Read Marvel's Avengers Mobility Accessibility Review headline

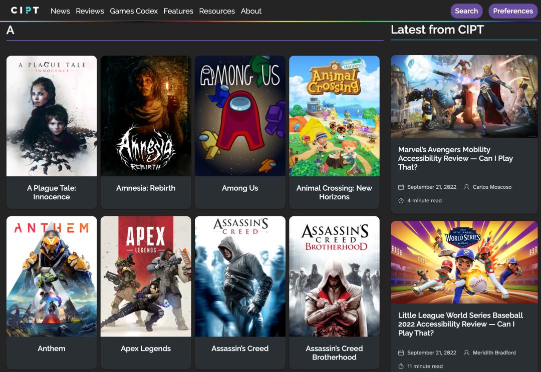(x=455, y=158)
